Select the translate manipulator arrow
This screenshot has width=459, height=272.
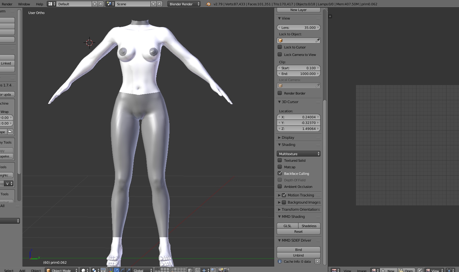coord(116,270)
